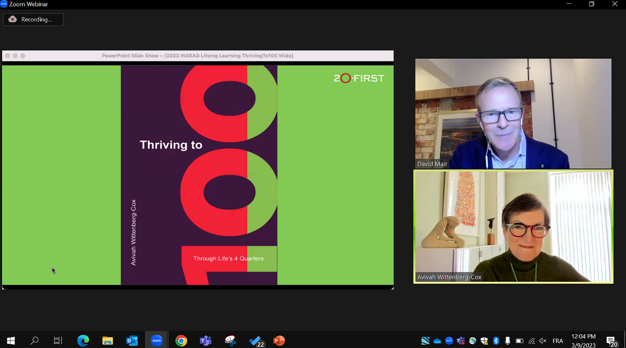
Task: Click the Zoom logo in the window title bar
Action: 4,4
